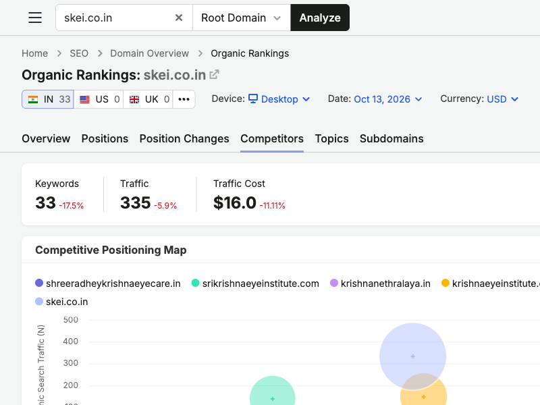
Task: Show more country databases
Action: click(184, 99)
